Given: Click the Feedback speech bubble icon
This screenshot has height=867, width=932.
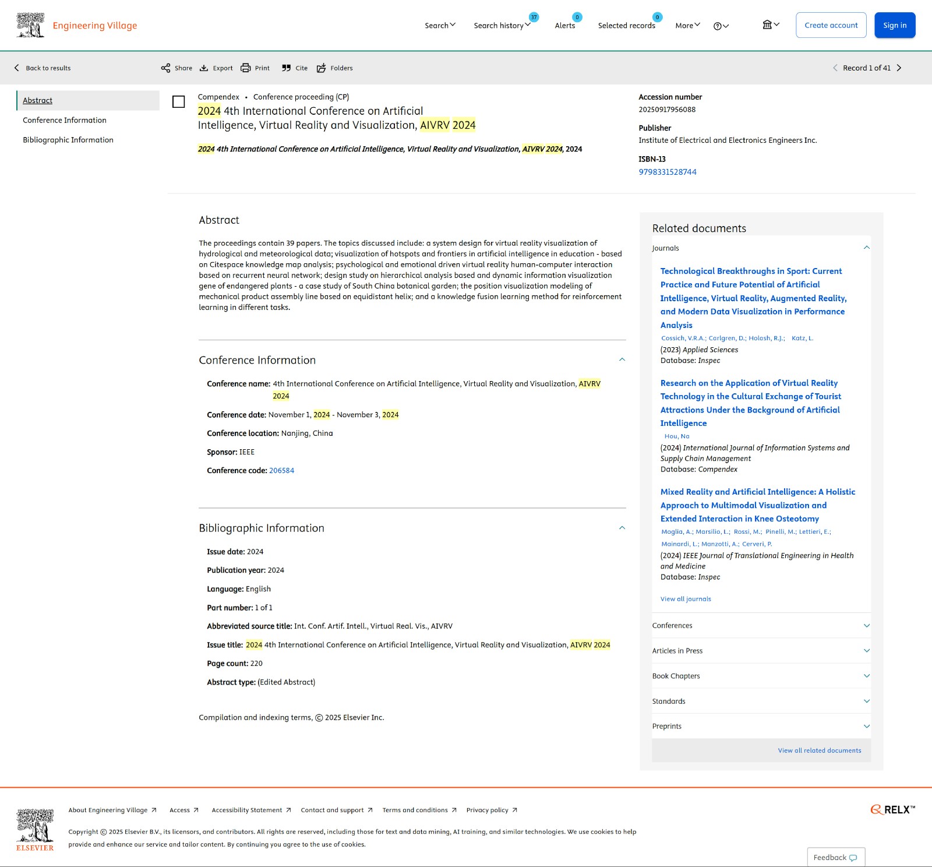Looking at the screenshot, I should (853, 858).
